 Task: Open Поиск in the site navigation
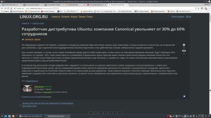click(x=89, y=17)
